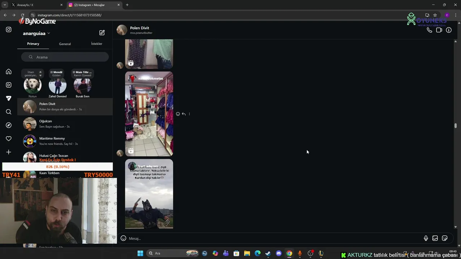Open more options for shop reel message
This screenshot has width=461, height=259.
(x=189, y=114)
